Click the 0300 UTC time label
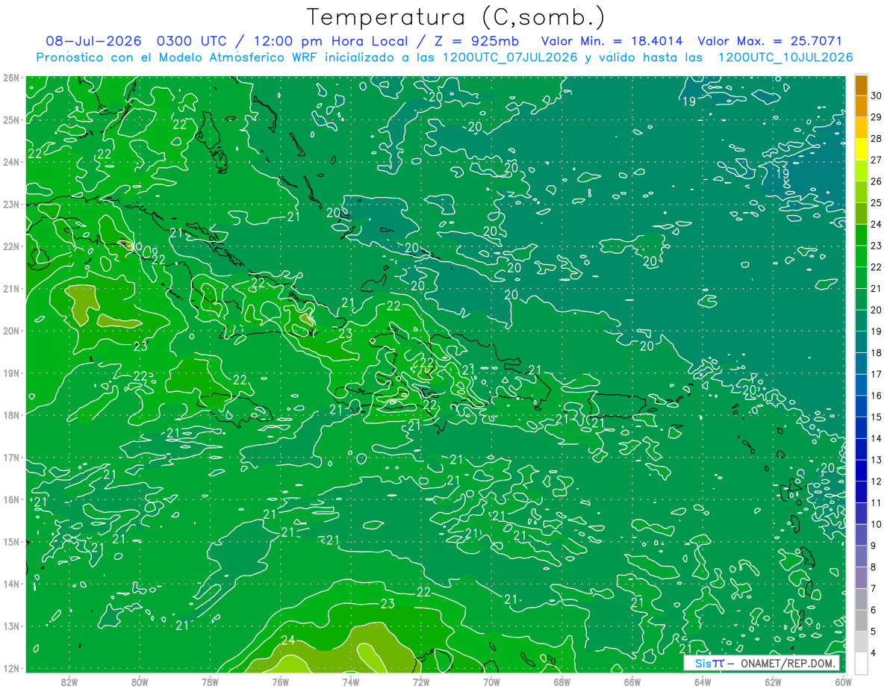 coord(191,41)
